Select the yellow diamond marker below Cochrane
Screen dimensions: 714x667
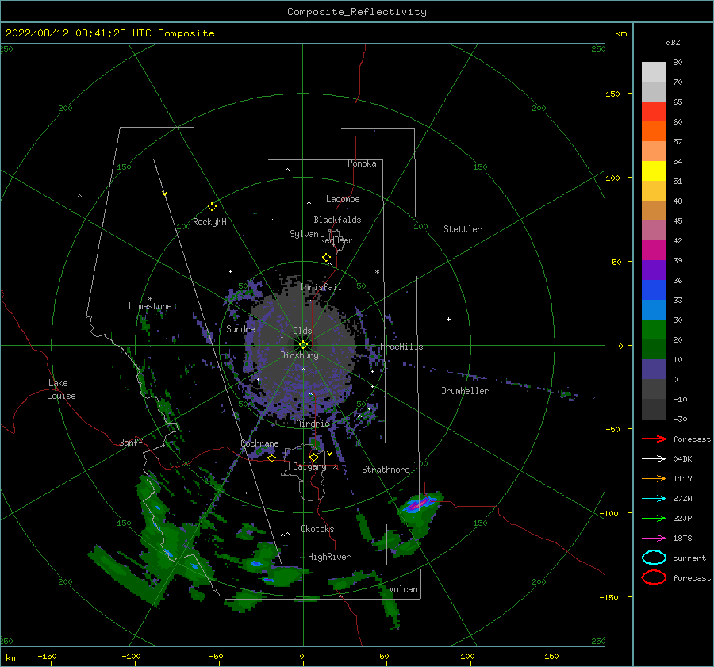[271, 458]
